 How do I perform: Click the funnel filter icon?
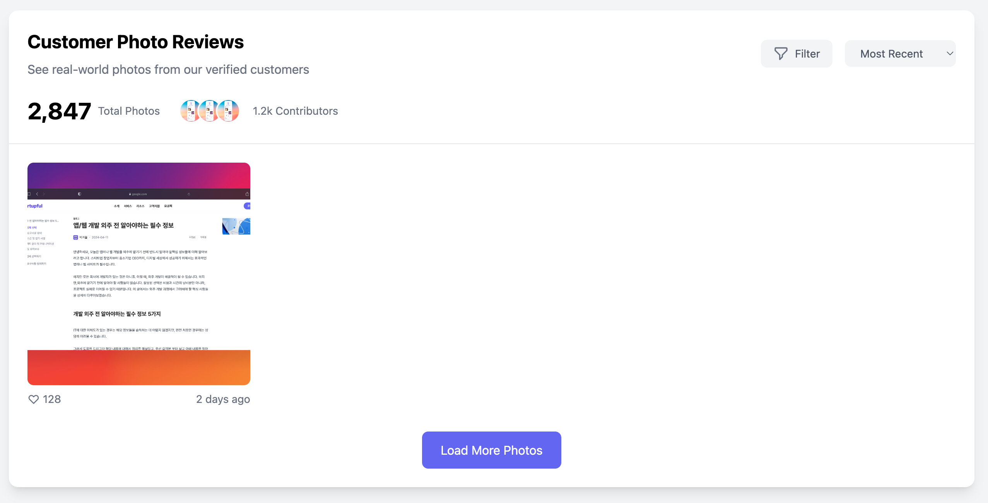[x=781, y=54]
